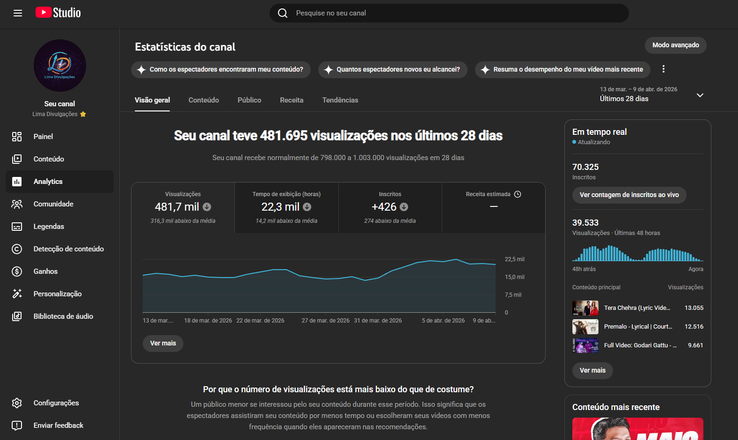
Task: Click the Modo avançado button
Action: point(675,45)
